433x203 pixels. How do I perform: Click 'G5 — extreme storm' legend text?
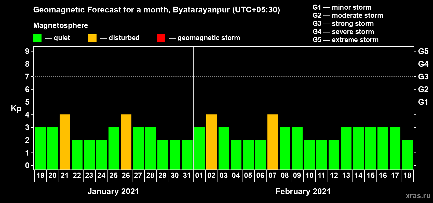click(x=346, y=40)
